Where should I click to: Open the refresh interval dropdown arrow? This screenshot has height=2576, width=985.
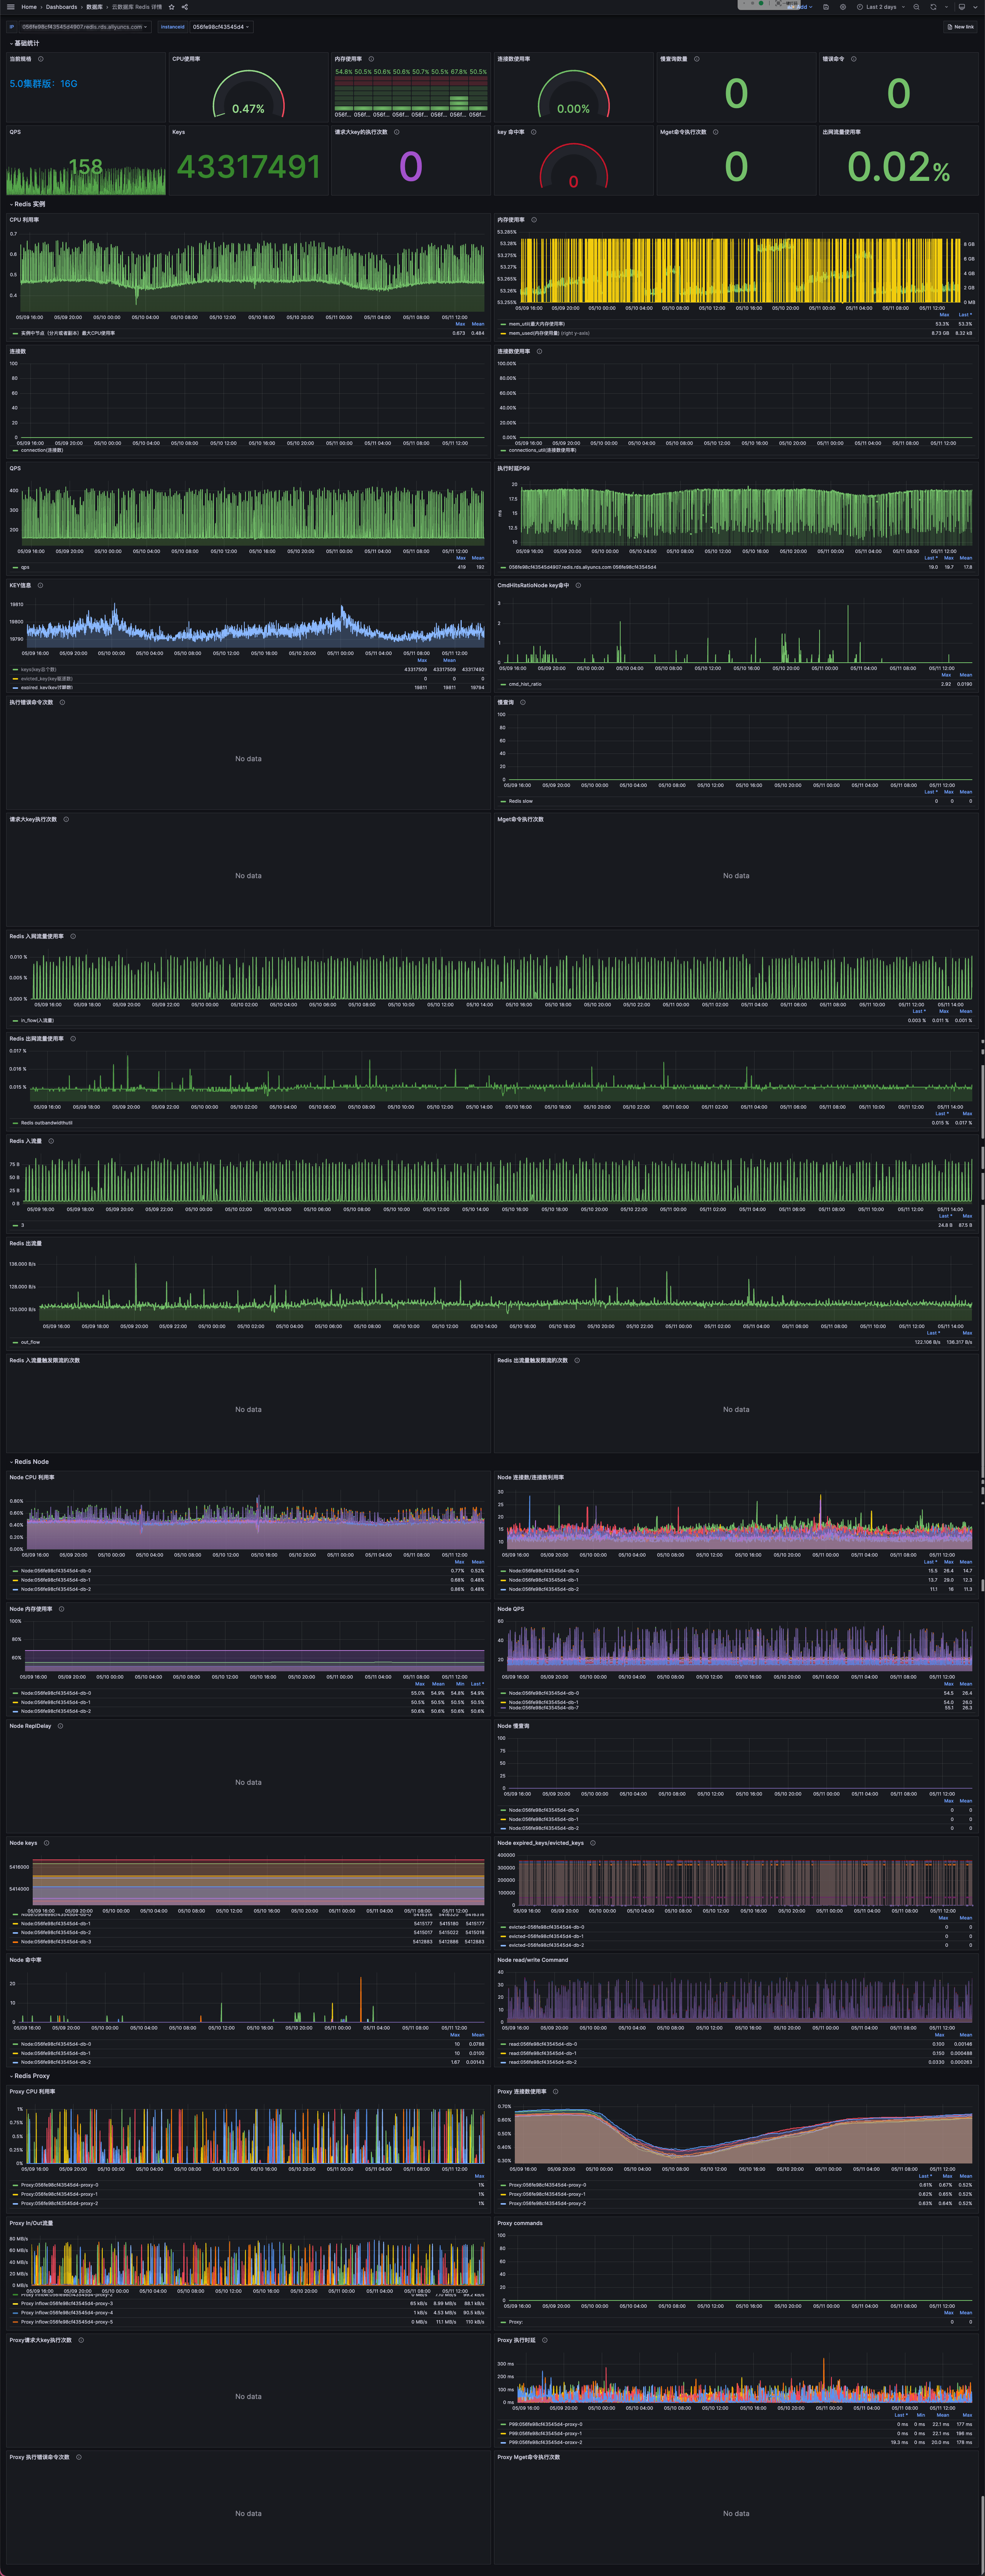[x=946, y=7]
